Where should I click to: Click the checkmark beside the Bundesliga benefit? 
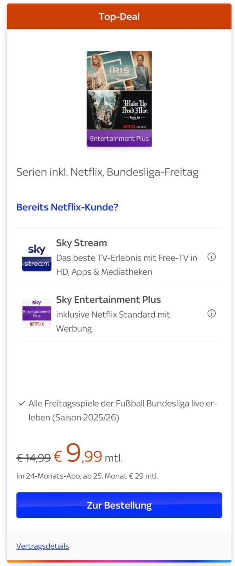point(22,403)
